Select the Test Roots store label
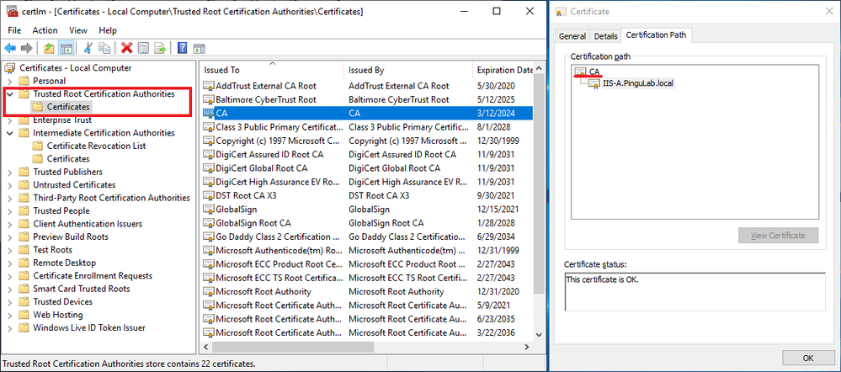Image resolution: width=841 pixels, height=372 pixels. (x=52, y=250)
